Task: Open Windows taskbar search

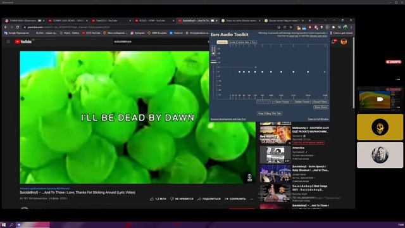Action: (11, 225)
